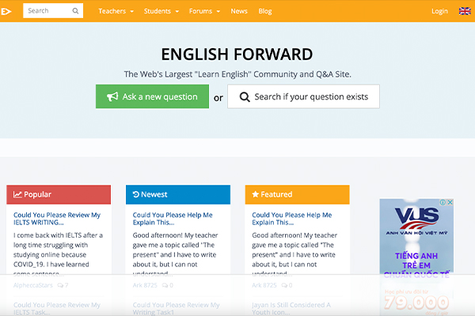The image size is (475, 316).
Task: Click Newest excerpt 'Good afternoon! My teacher'
Action: tap(175, 235)
